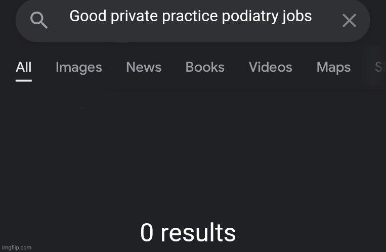Select the All results tab
Viewport: 386px width, 252px height.
pyautogui.click(x=24, y=67)
